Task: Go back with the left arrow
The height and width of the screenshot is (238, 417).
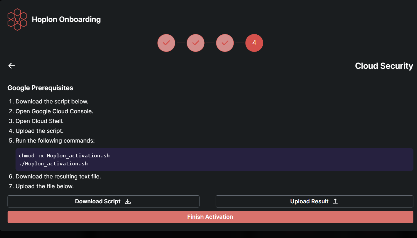Action: [x=12, y=66]
